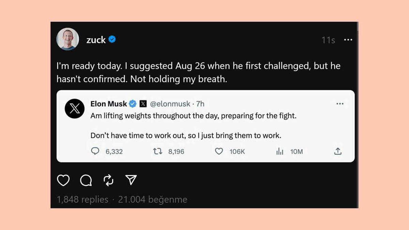Repost zuck's thread with the repost icon
Viewport: 409px width, 230px height.
(x=108, y=180)
